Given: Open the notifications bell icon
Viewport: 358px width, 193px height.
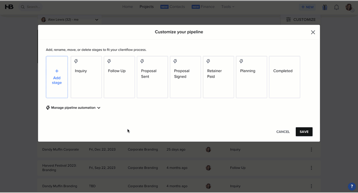Looking at the screenshot, I should (336, 7).
